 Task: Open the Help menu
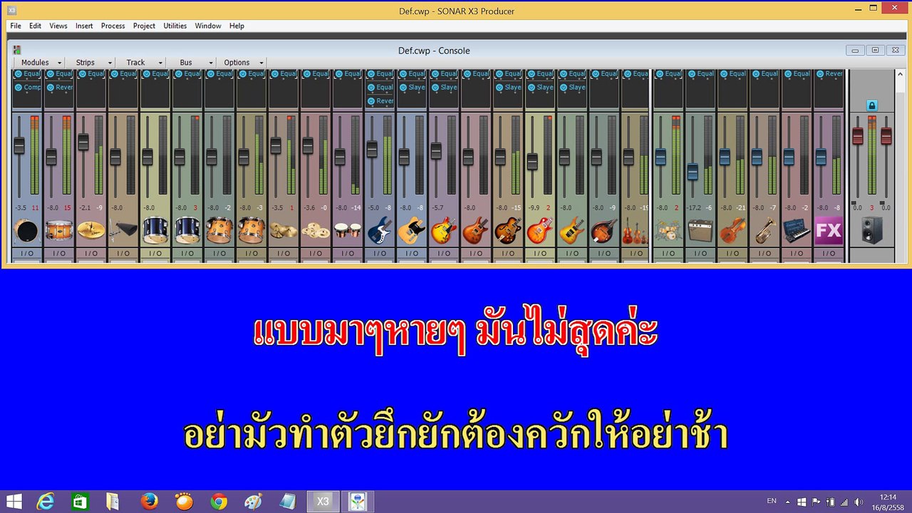pos(237,26)
